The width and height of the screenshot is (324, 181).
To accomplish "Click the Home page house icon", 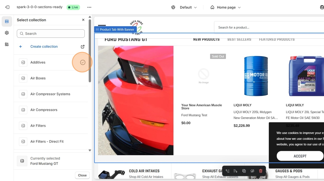I will [x=212, y=8].
